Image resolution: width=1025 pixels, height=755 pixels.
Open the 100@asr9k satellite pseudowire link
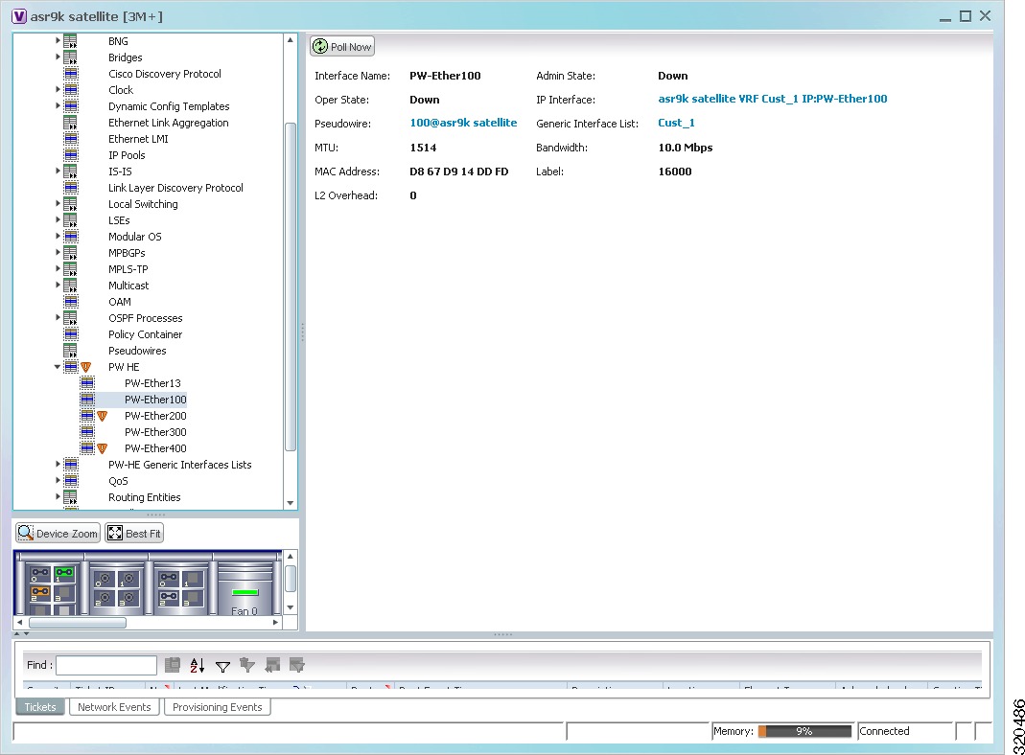tap(463, 123)
